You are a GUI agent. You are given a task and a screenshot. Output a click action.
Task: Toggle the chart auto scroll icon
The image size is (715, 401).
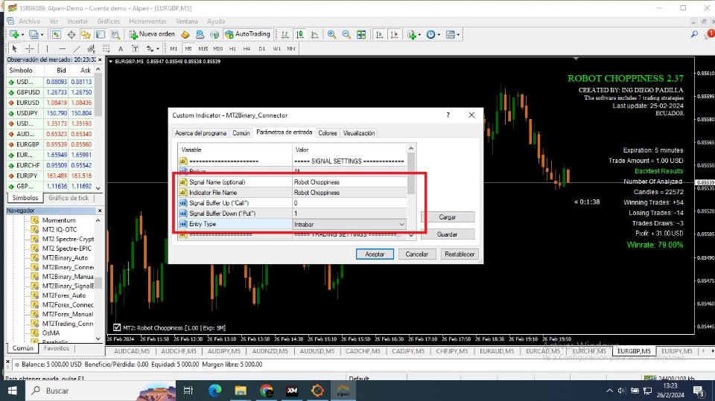pos(379,35)
